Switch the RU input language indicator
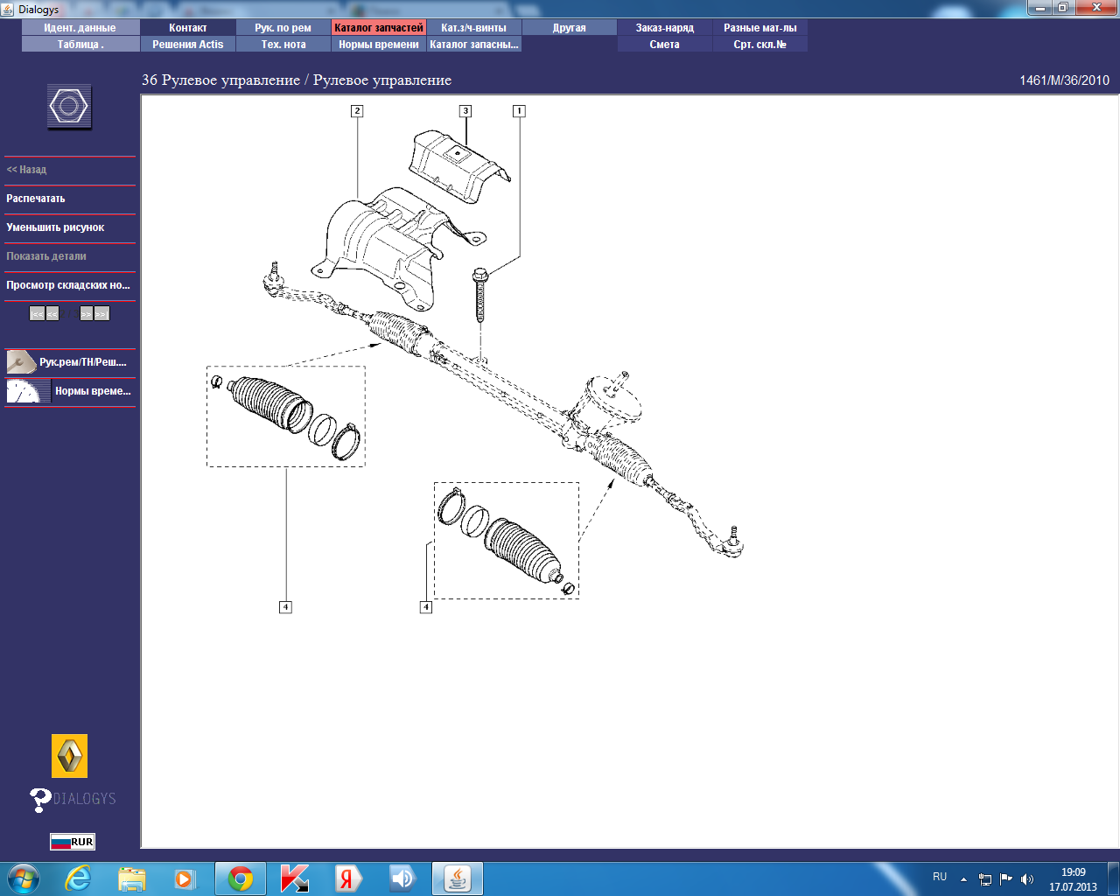This screenshot has width=1120, height=896. [940, 877]
